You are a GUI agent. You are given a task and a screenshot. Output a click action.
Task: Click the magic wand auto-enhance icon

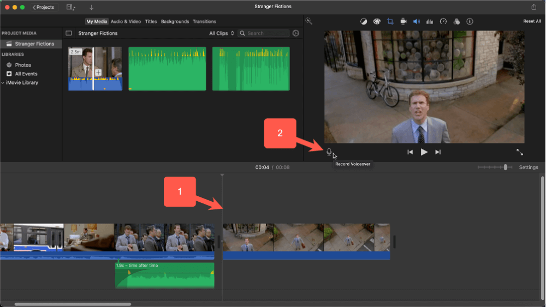click(x=308, y=21)
